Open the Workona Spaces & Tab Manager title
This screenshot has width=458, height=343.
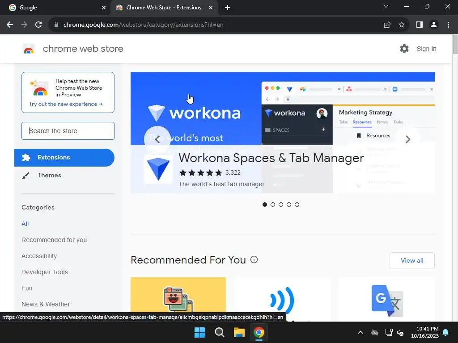coord(271,158)
